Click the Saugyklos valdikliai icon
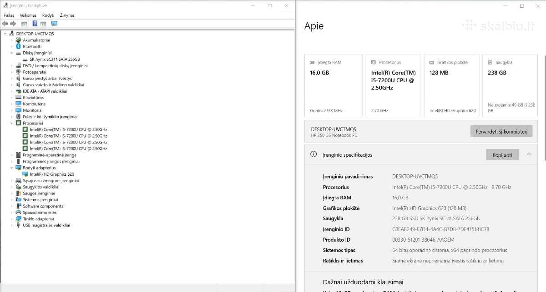Image resolution: width=546 pixels, height=292 pixels. point(19,187)
